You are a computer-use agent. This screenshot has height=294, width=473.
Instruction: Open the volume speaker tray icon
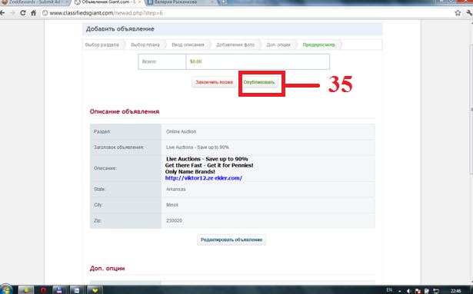click(409, 291)
